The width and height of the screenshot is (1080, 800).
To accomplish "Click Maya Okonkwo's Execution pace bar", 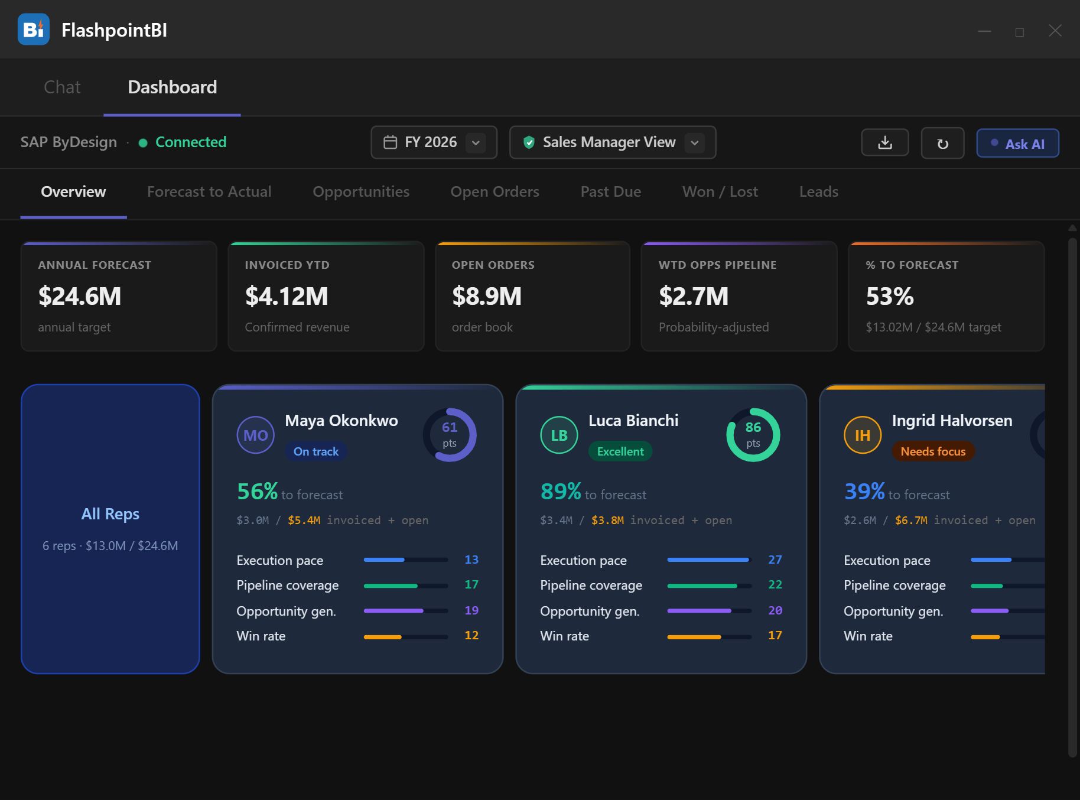I will 406,560.
